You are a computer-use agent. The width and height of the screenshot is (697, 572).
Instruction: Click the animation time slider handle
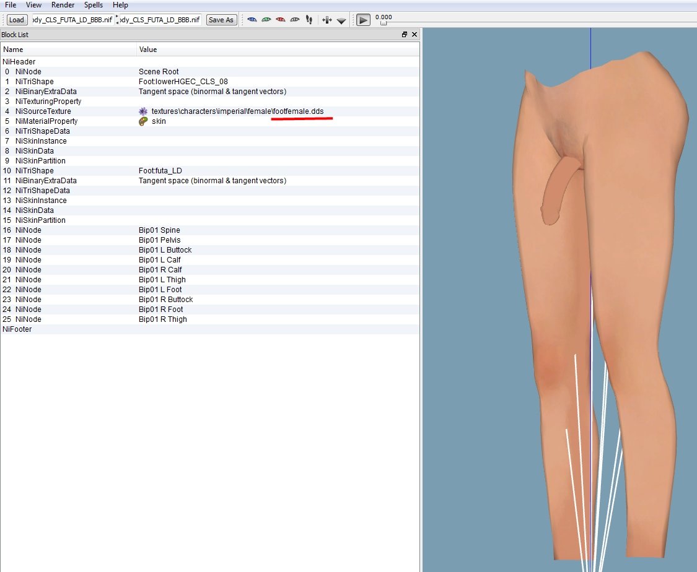click(384, 23)
